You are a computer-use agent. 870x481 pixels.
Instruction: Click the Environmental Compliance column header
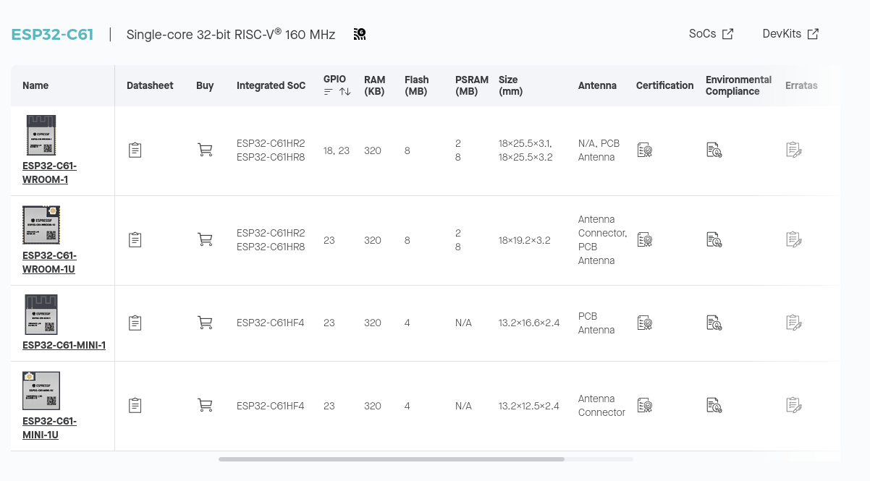[738, 85]
